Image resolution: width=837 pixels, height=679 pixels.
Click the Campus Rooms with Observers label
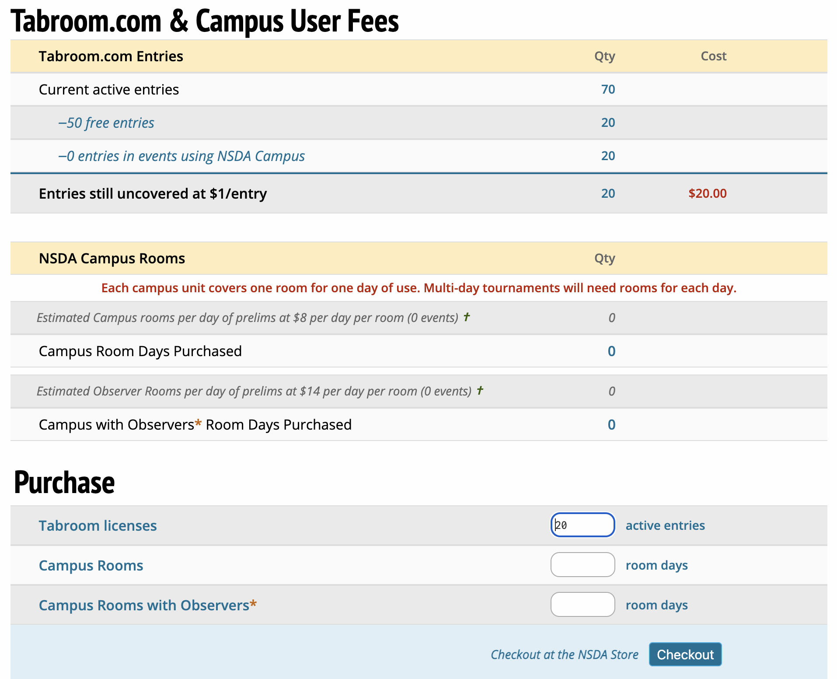(144, 605)
